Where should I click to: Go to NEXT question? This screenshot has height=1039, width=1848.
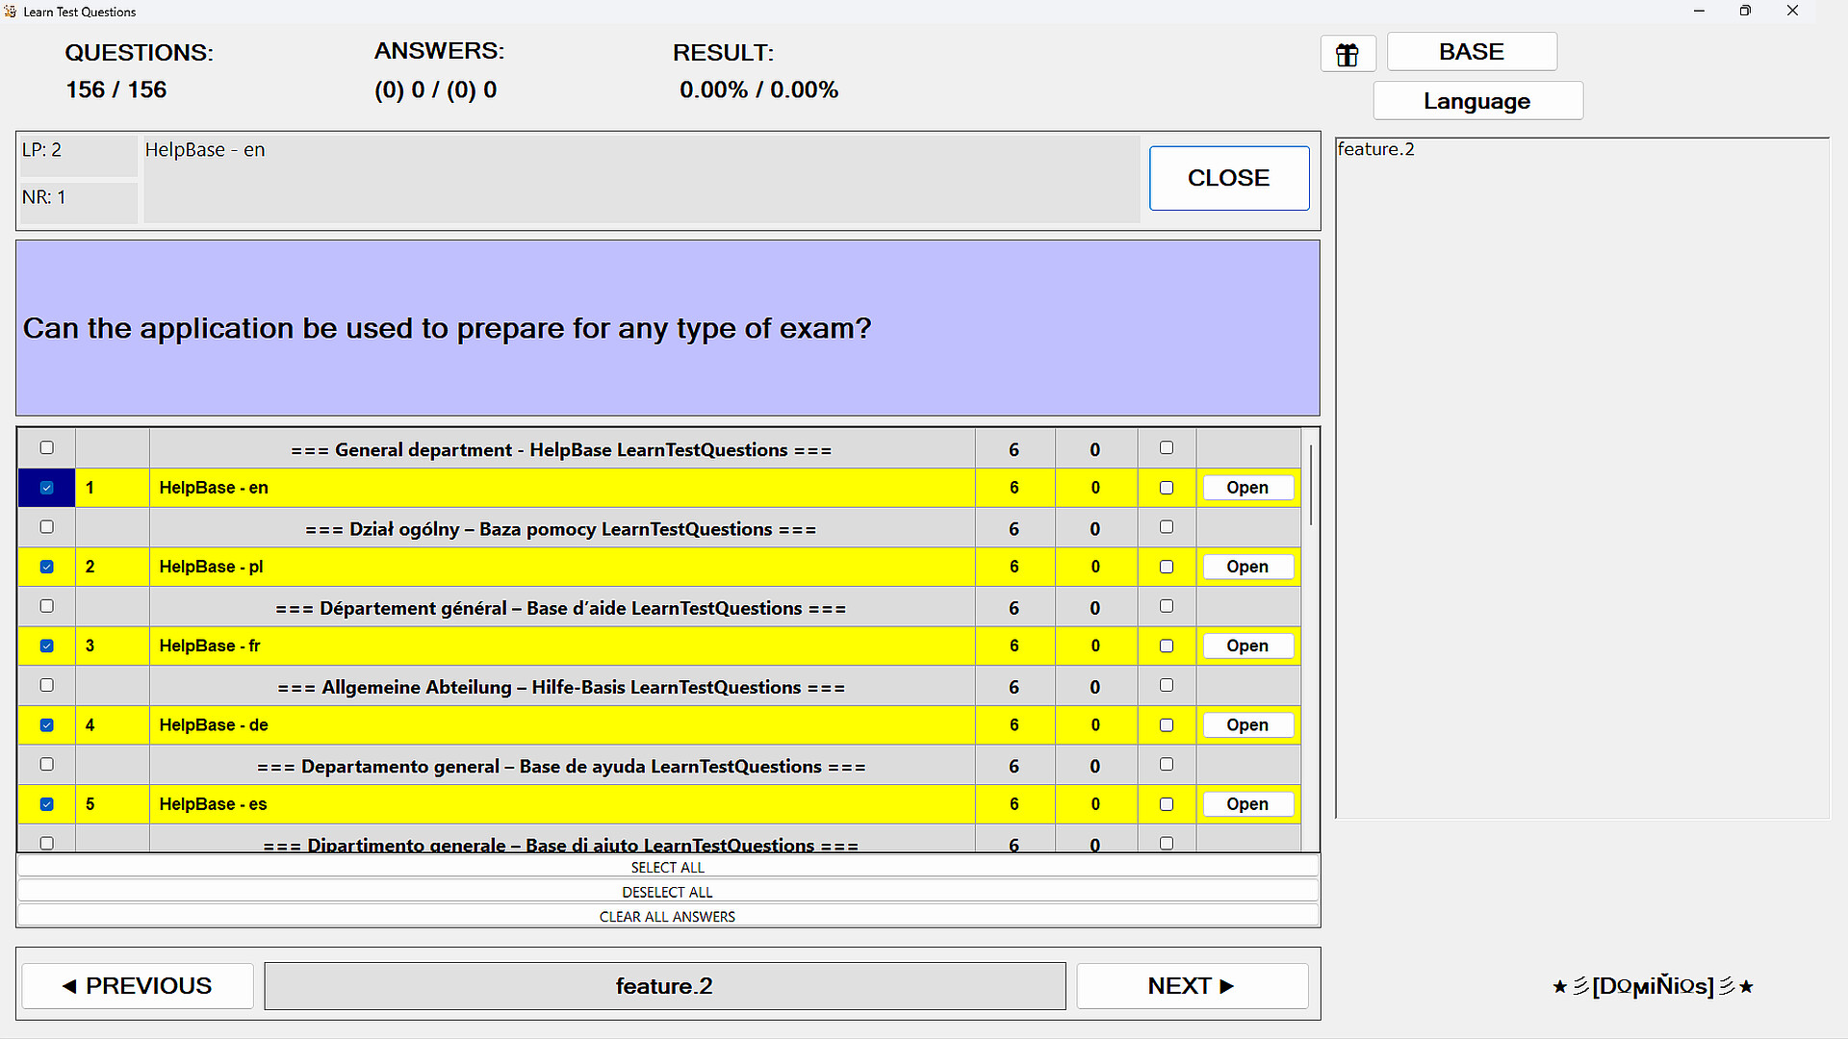pyautogui.click(x=1192, y=986)
